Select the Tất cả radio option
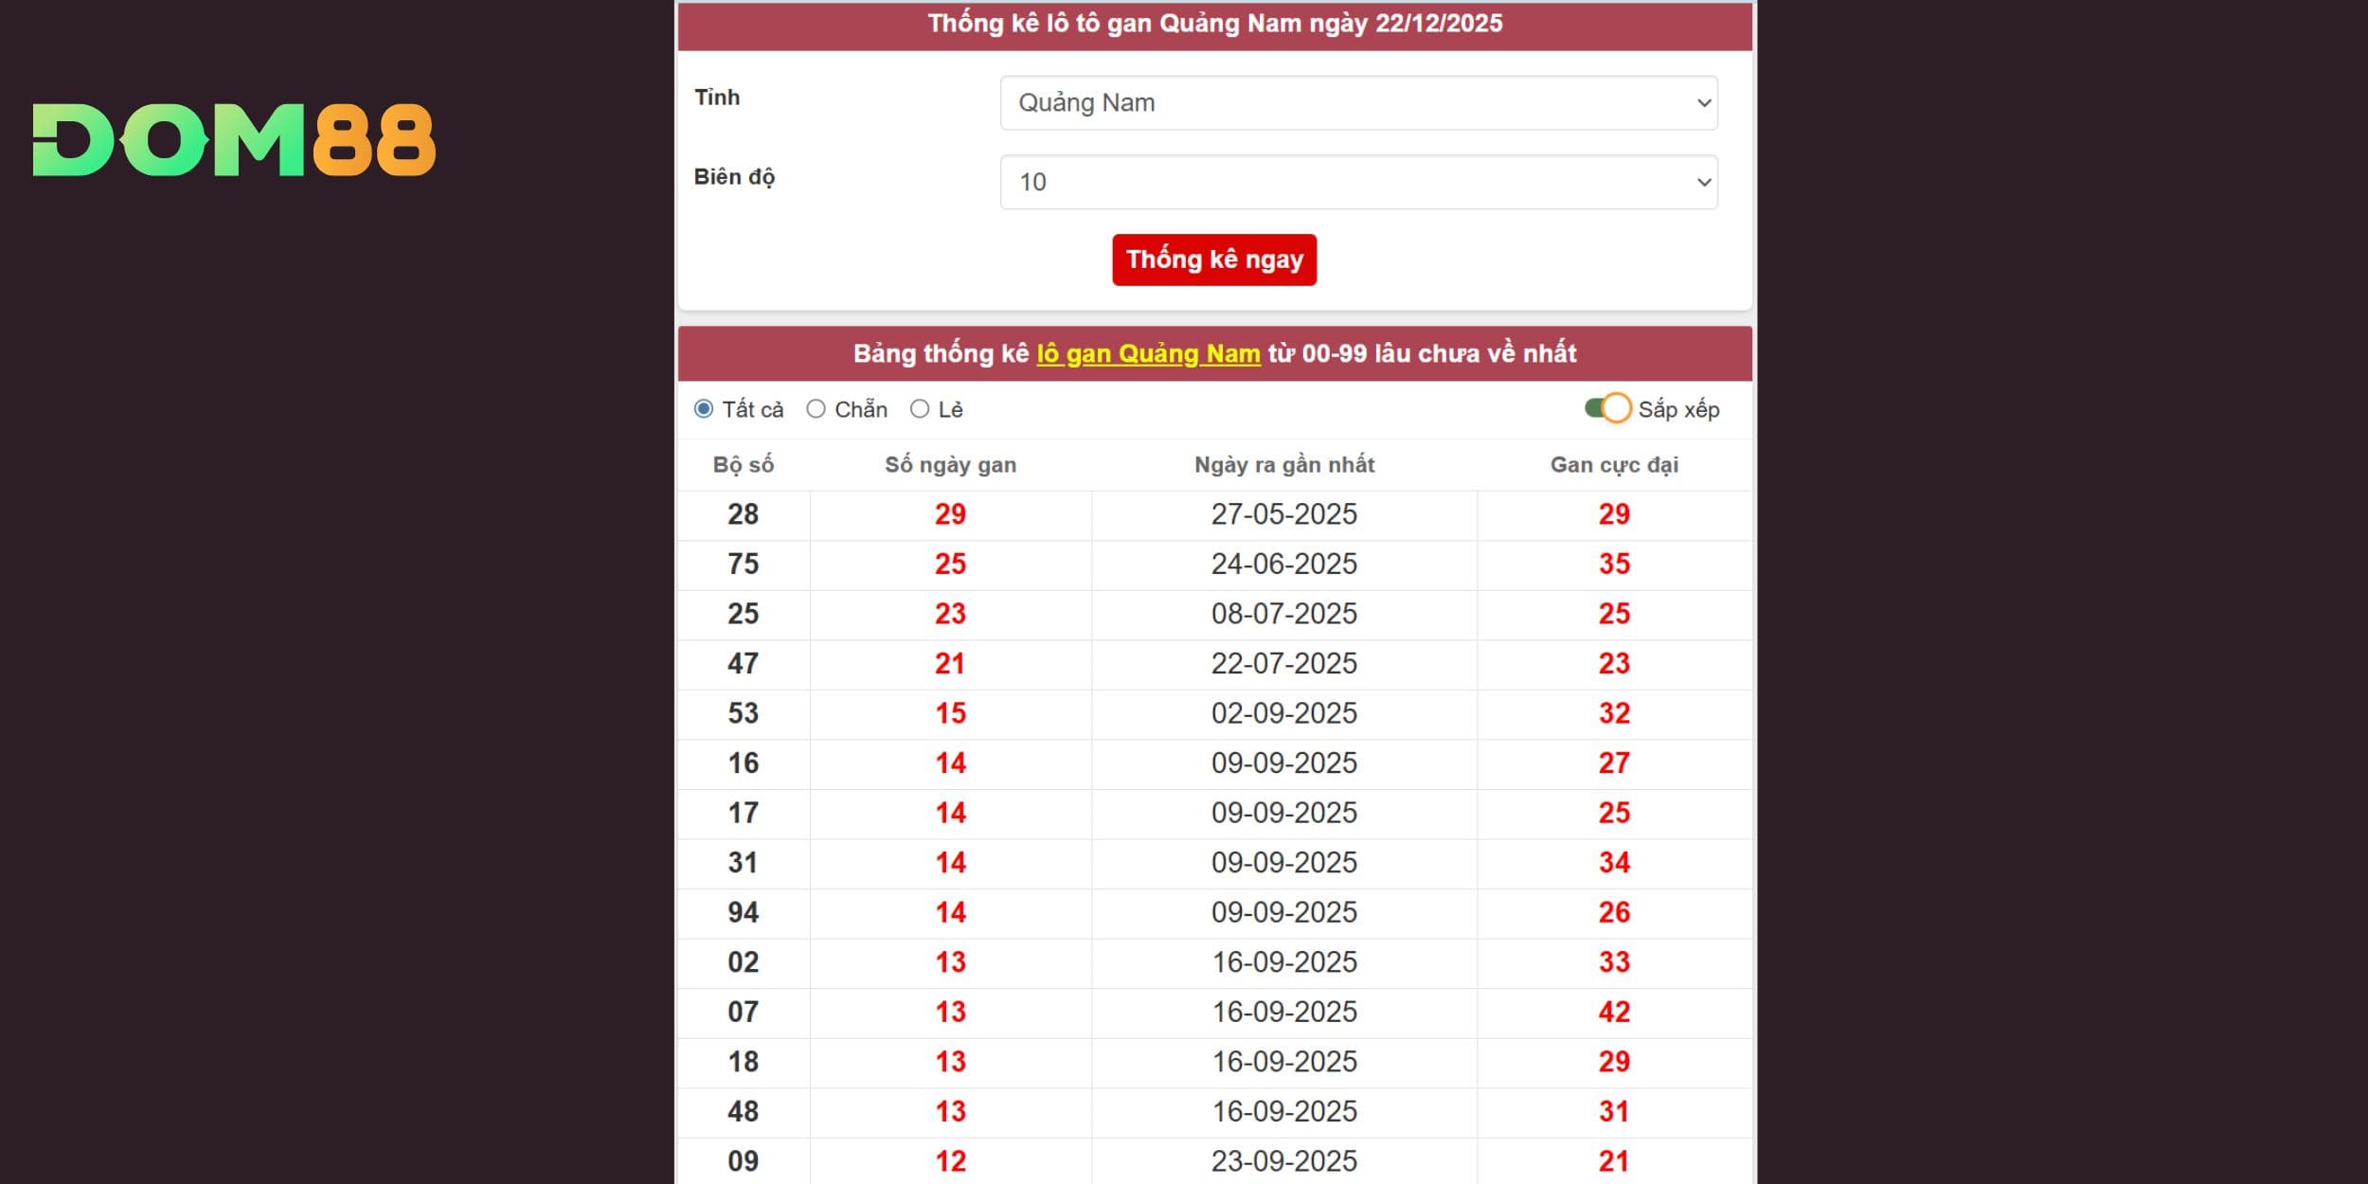 (x=704, y=409)
